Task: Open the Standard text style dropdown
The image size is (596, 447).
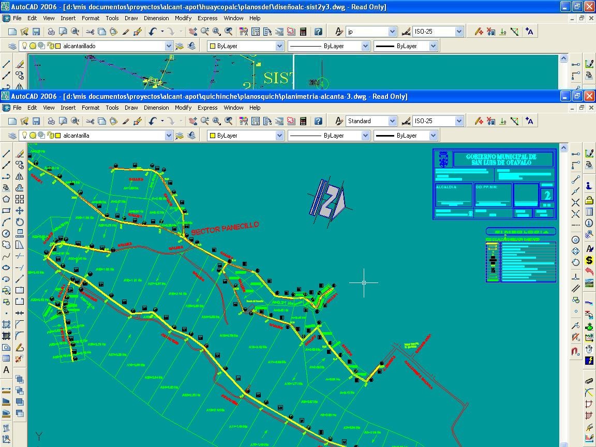Action: pyautogui.click(x=392, y=121)
